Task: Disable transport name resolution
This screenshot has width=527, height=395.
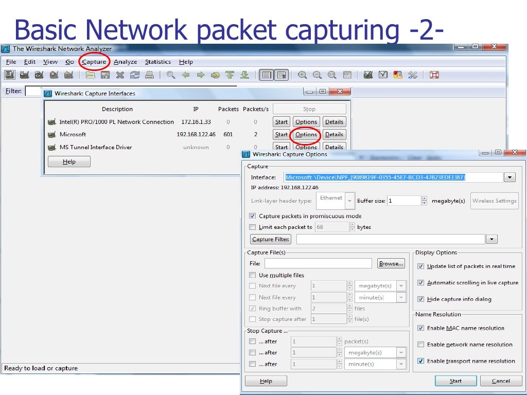Action: (x=420, y=361)
